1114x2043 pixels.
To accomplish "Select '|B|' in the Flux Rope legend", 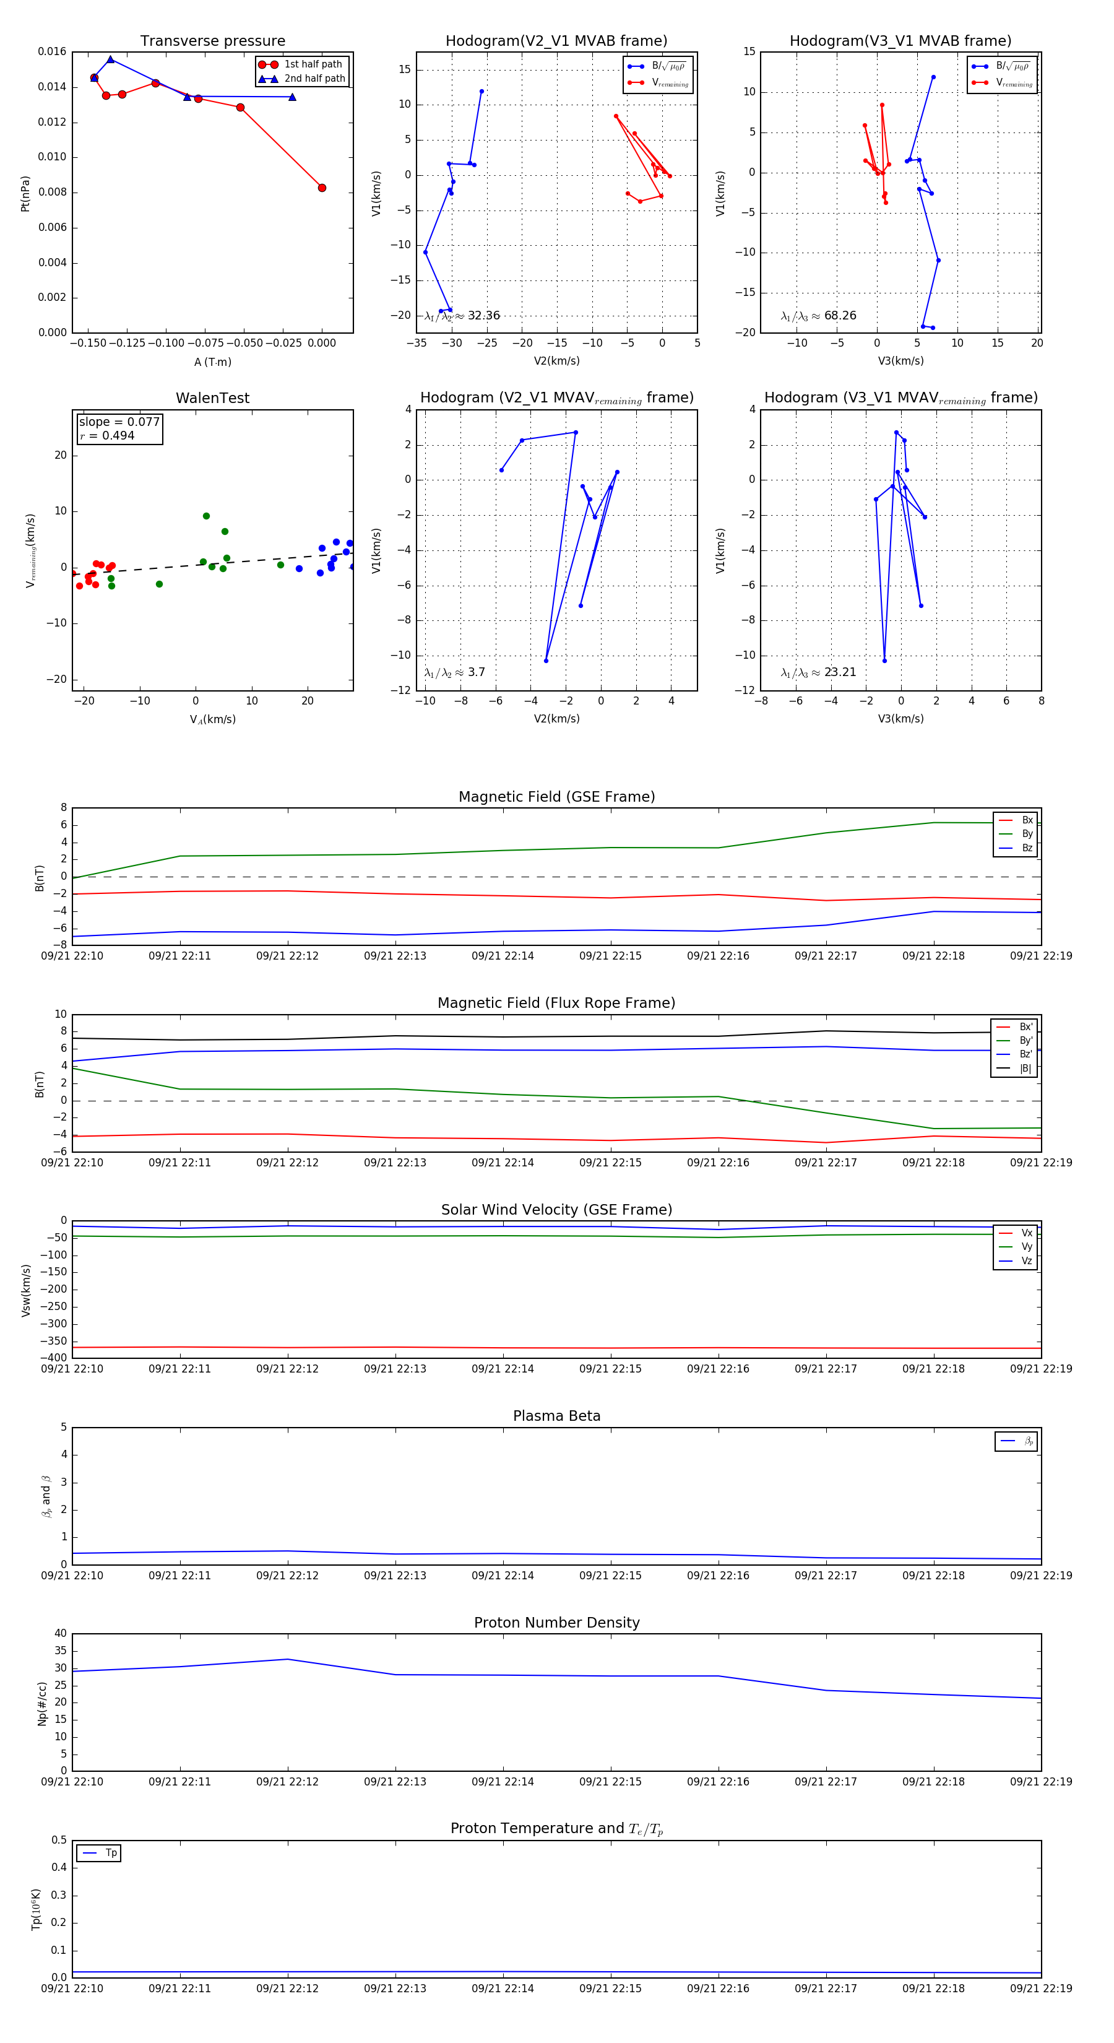I will (x=1014, y=1069).
